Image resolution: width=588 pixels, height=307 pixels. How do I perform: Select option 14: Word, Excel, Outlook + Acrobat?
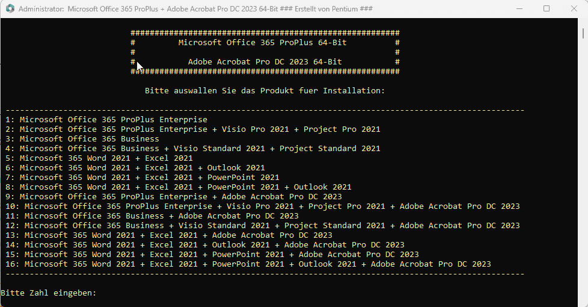205,245
